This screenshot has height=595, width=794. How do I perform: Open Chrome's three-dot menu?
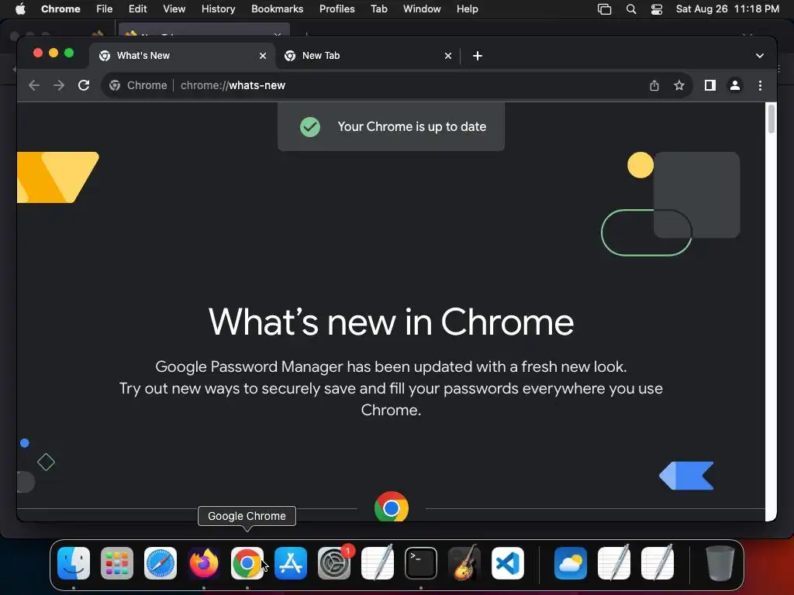coord(760,85)
